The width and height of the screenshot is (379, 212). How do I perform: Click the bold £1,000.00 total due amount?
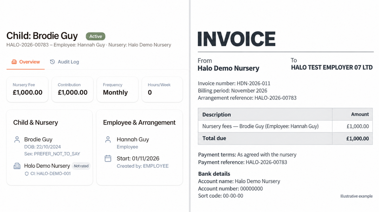[x=358, y=139]
